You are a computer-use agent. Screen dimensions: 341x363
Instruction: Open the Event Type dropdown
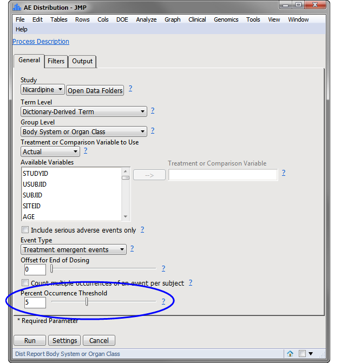pos(74,249)
